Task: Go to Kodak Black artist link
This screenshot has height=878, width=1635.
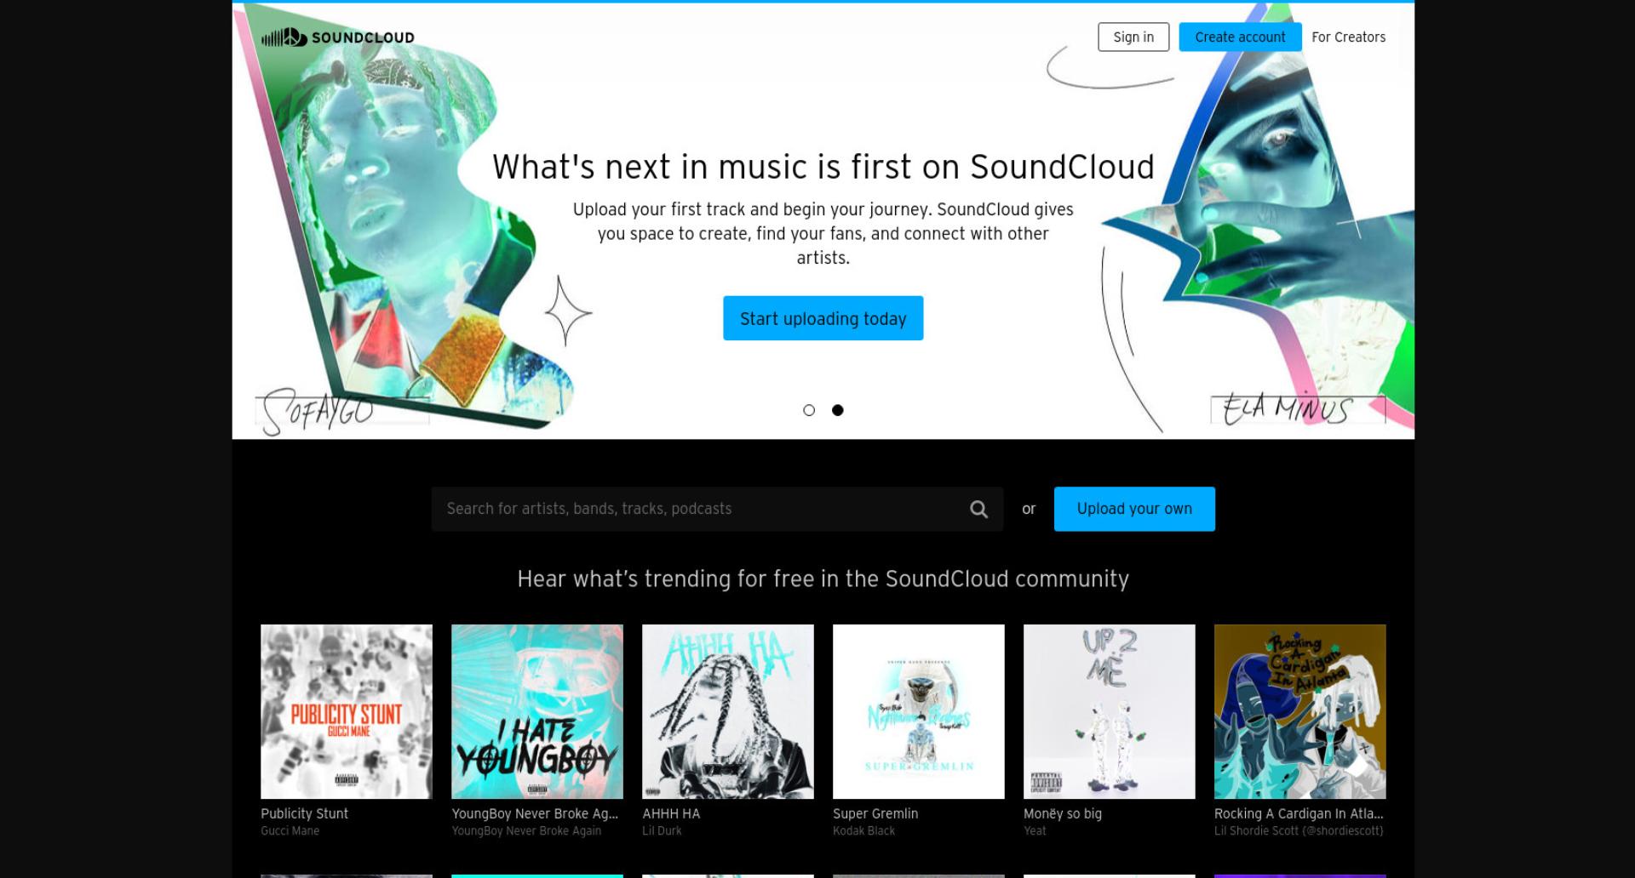Action: pos(863,831)
